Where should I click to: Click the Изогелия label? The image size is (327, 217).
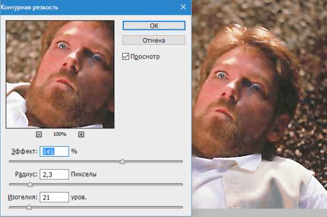pos(23,197)
